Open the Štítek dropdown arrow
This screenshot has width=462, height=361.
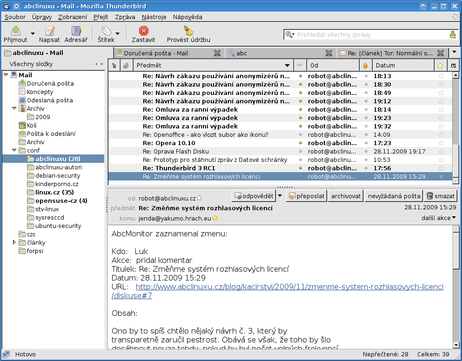tap(118, 33)
